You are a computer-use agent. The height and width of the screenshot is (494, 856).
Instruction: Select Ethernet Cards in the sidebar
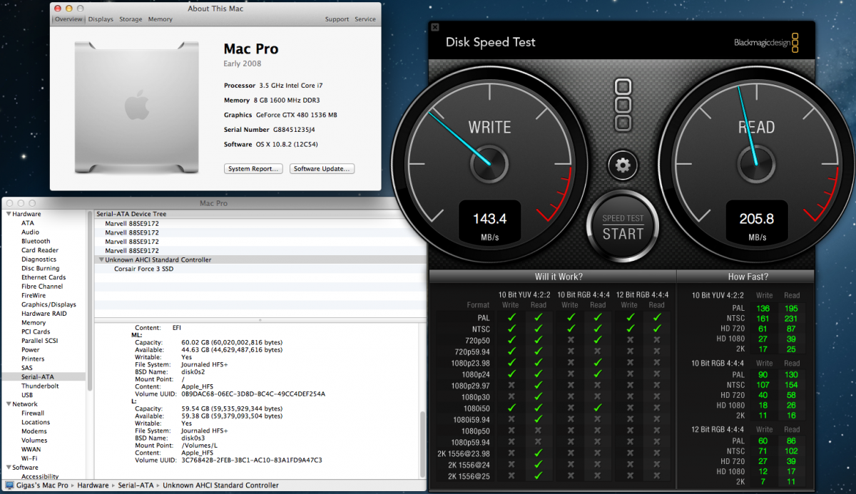click(x=44, y=277)
